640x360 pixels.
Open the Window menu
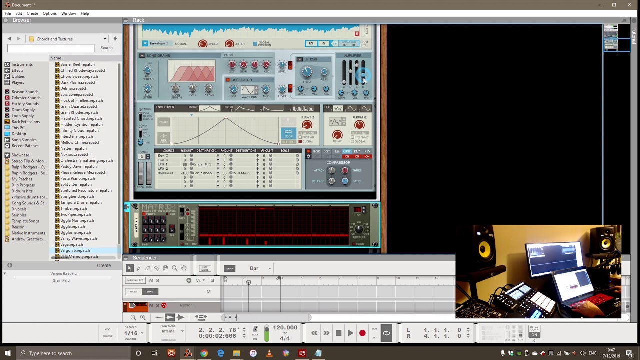69,13
